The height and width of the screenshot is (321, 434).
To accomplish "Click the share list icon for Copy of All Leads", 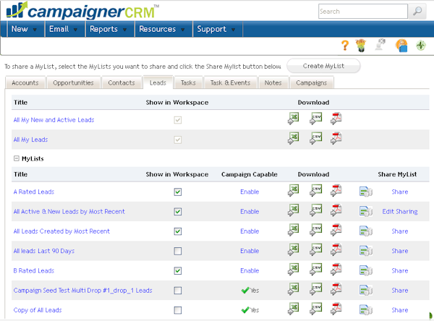I will [366, 310].
